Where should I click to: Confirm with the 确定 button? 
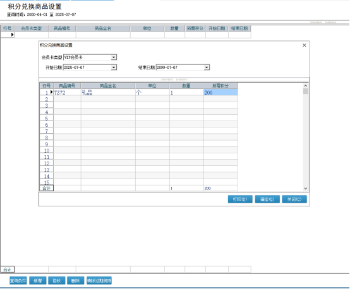pos(267,199)
